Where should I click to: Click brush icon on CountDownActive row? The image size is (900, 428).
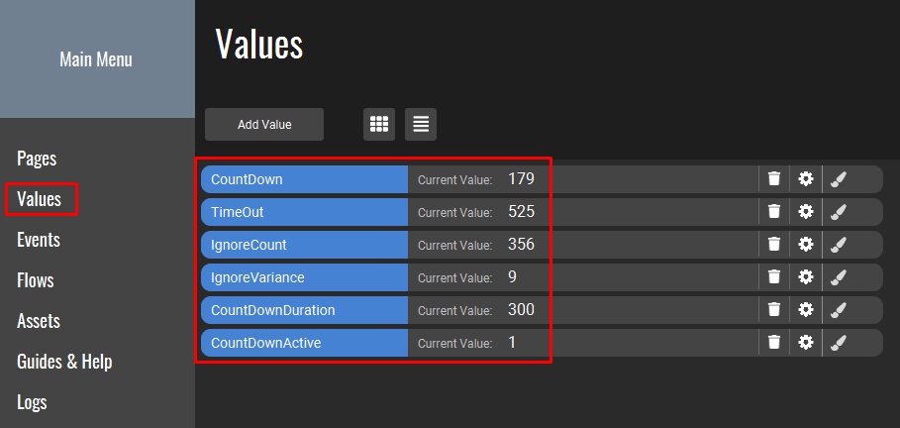click(x=838, y=343)
